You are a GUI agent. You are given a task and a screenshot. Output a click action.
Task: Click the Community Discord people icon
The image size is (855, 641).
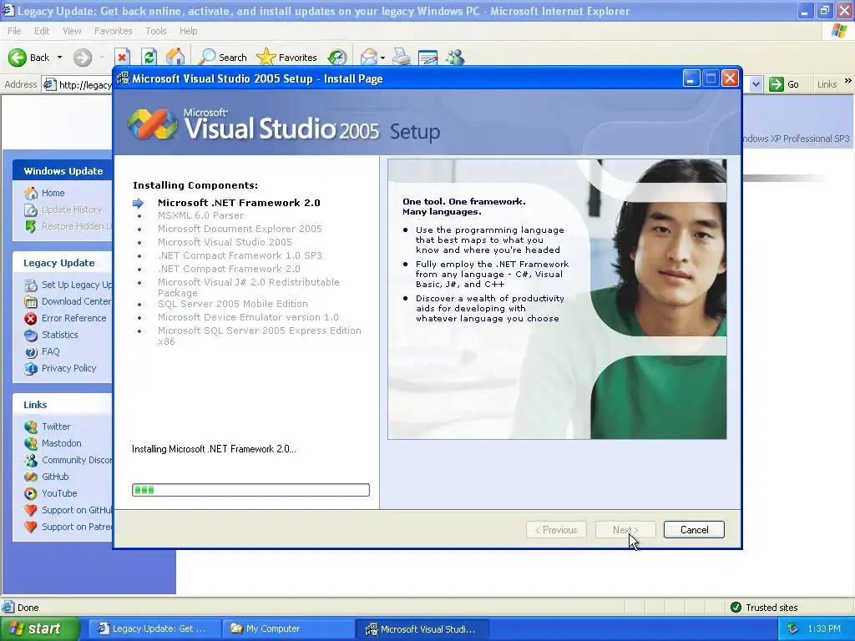click(x=31, y=461)
